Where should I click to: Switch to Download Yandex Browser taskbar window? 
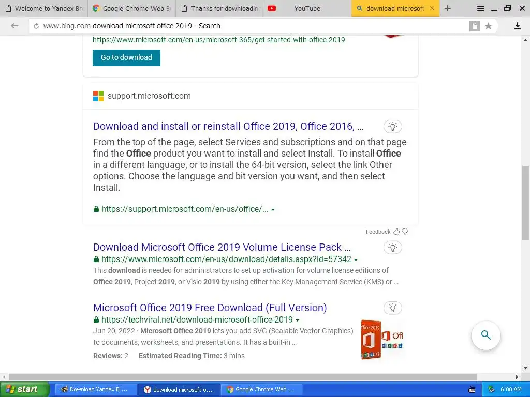pyautogui.click(x=96, y=390)
